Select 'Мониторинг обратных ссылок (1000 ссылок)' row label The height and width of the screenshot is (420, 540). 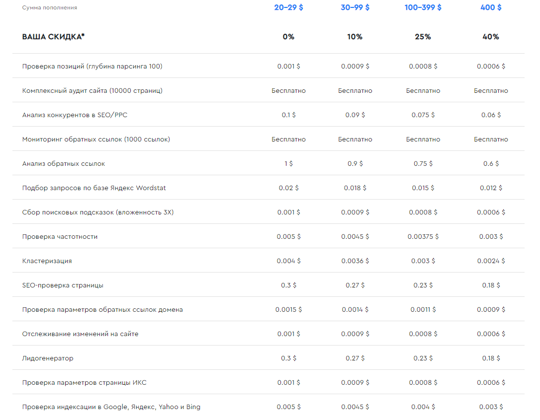[x=96, y=139]
